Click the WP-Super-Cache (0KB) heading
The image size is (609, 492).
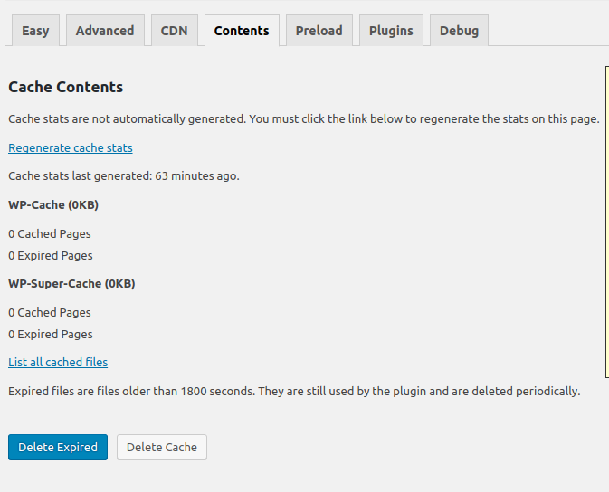(71, 283)
